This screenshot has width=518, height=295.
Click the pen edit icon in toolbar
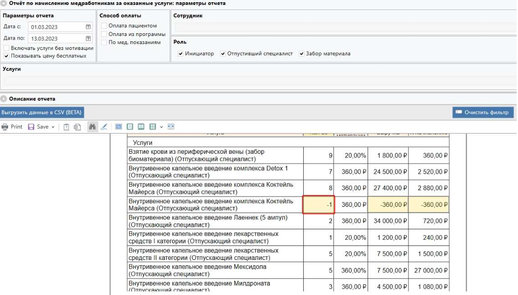104,127
